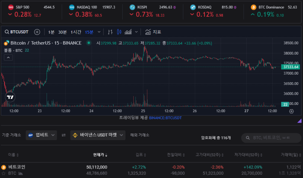Image resolution: width=303 pixels, height=178 pixels.
Task: Click the KOSDAQ ticker
Action: (x=213, y=11)
